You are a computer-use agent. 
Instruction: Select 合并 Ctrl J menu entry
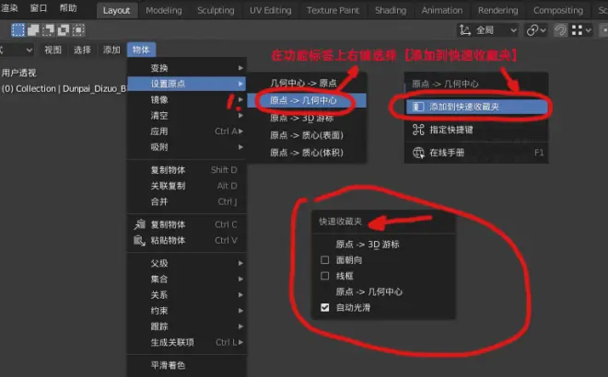pyautogui.click(x=187, y=202)
